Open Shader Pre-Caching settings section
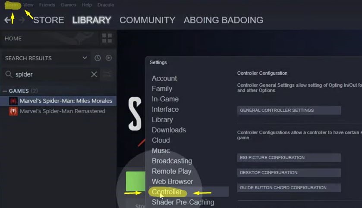Screen dimensions: 362x208 click(x=183, y=202)
